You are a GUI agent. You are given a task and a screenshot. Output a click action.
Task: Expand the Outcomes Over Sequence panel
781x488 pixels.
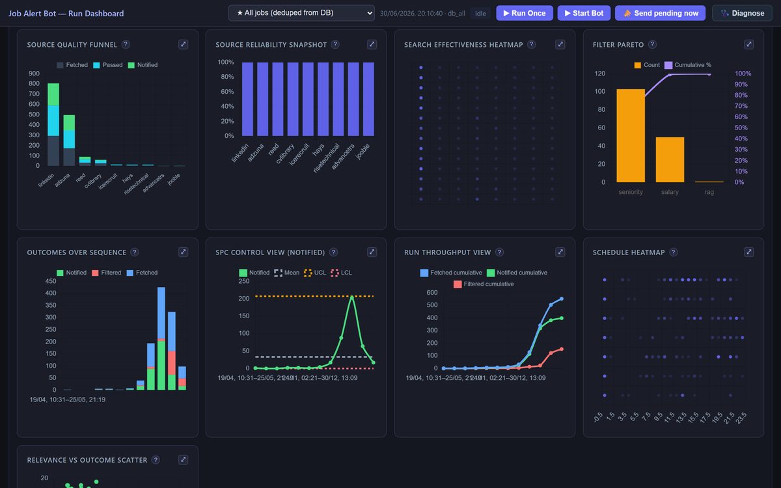tap(184, 252)
